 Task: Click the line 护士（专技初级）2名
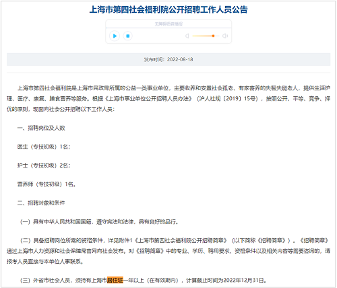click(x=44, y=166)
